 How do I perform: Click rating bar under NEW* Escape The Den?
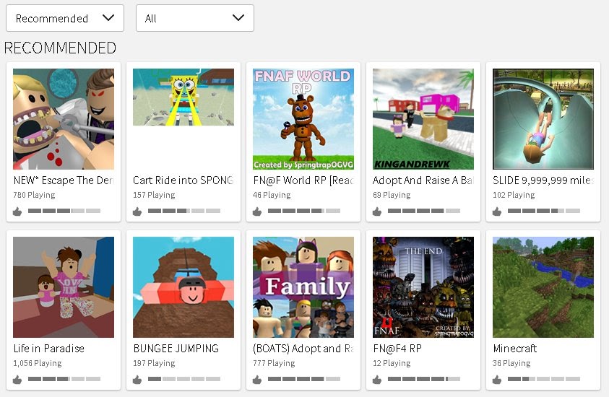click(x=64, y=211)
